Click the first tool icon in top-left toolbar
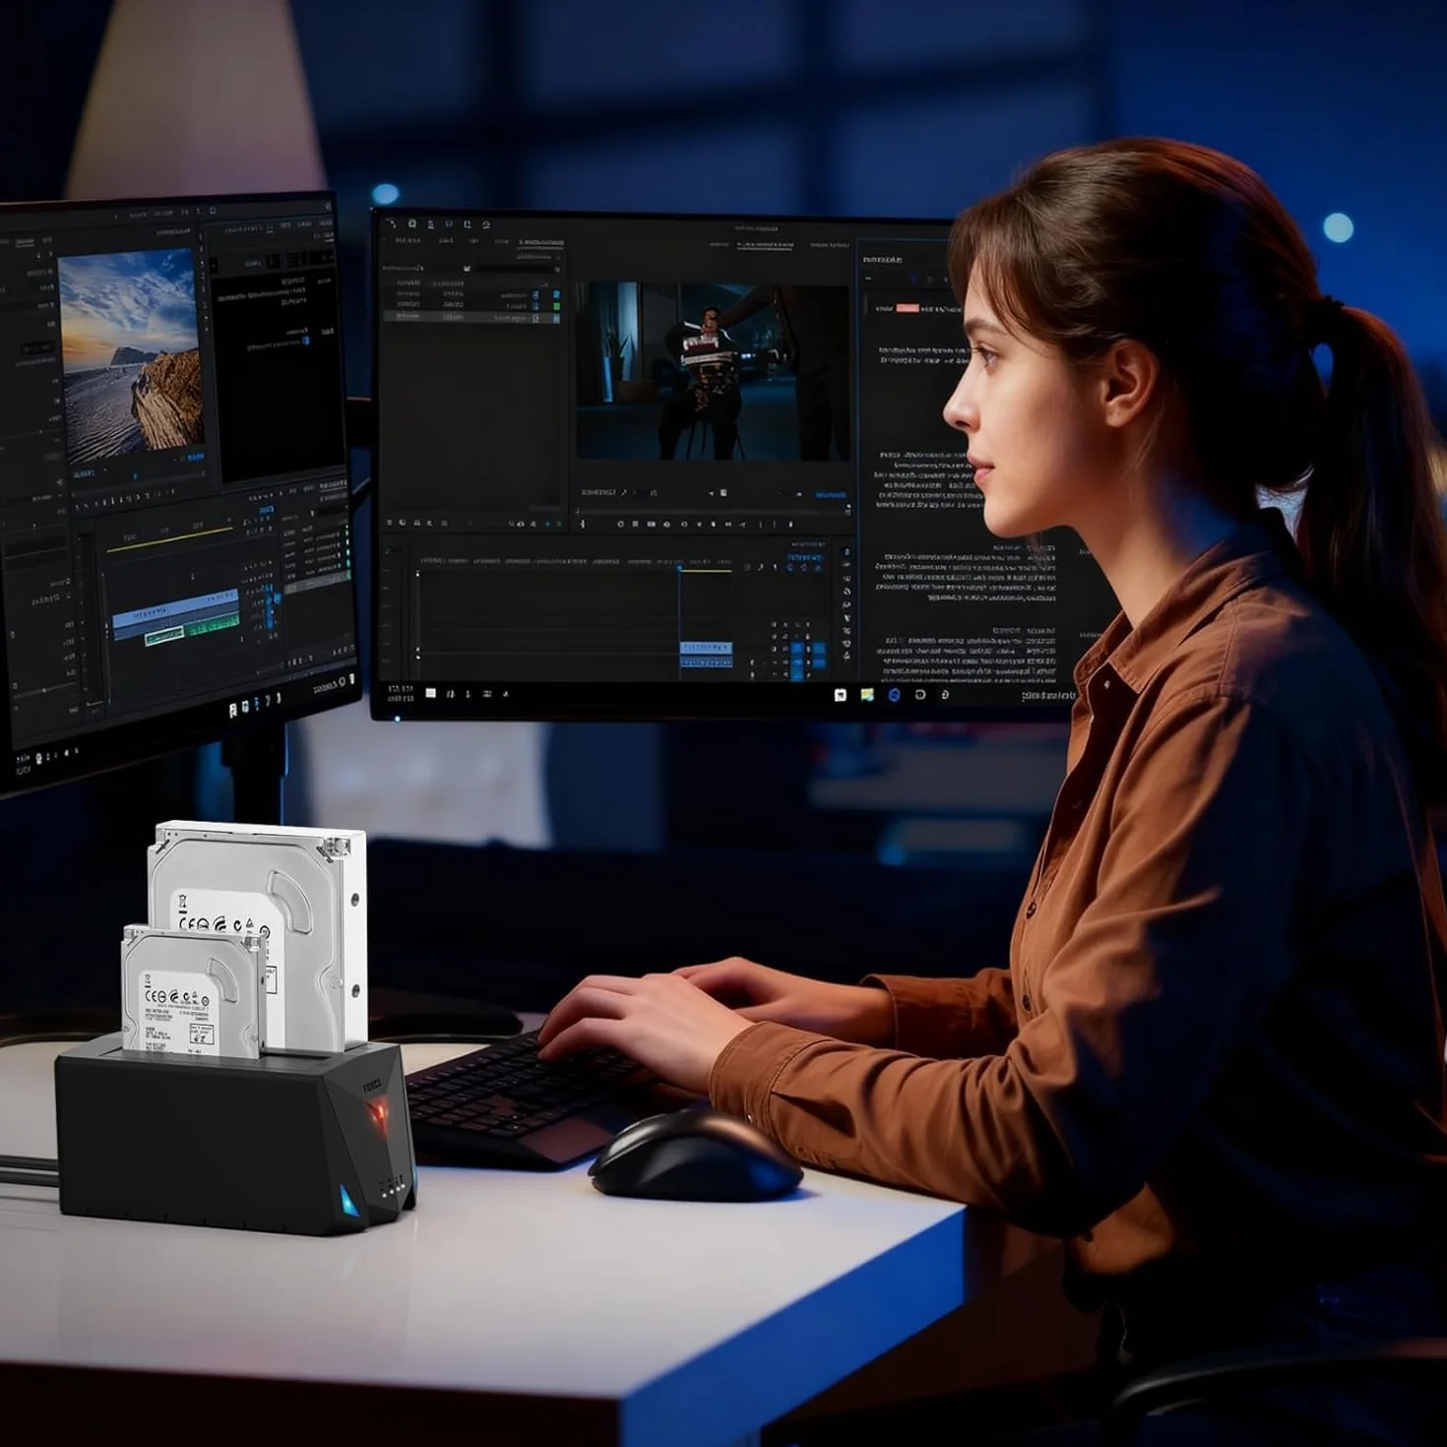The width and height of the screenshot is (1447, 1447). 392,224
